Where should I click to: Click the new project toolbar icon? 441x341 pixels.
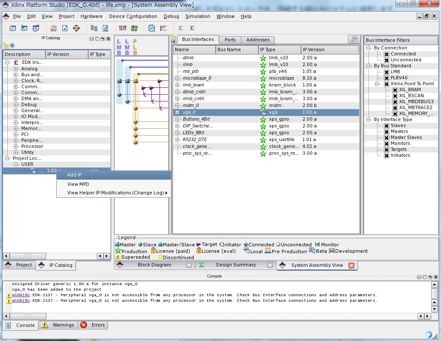13,28
